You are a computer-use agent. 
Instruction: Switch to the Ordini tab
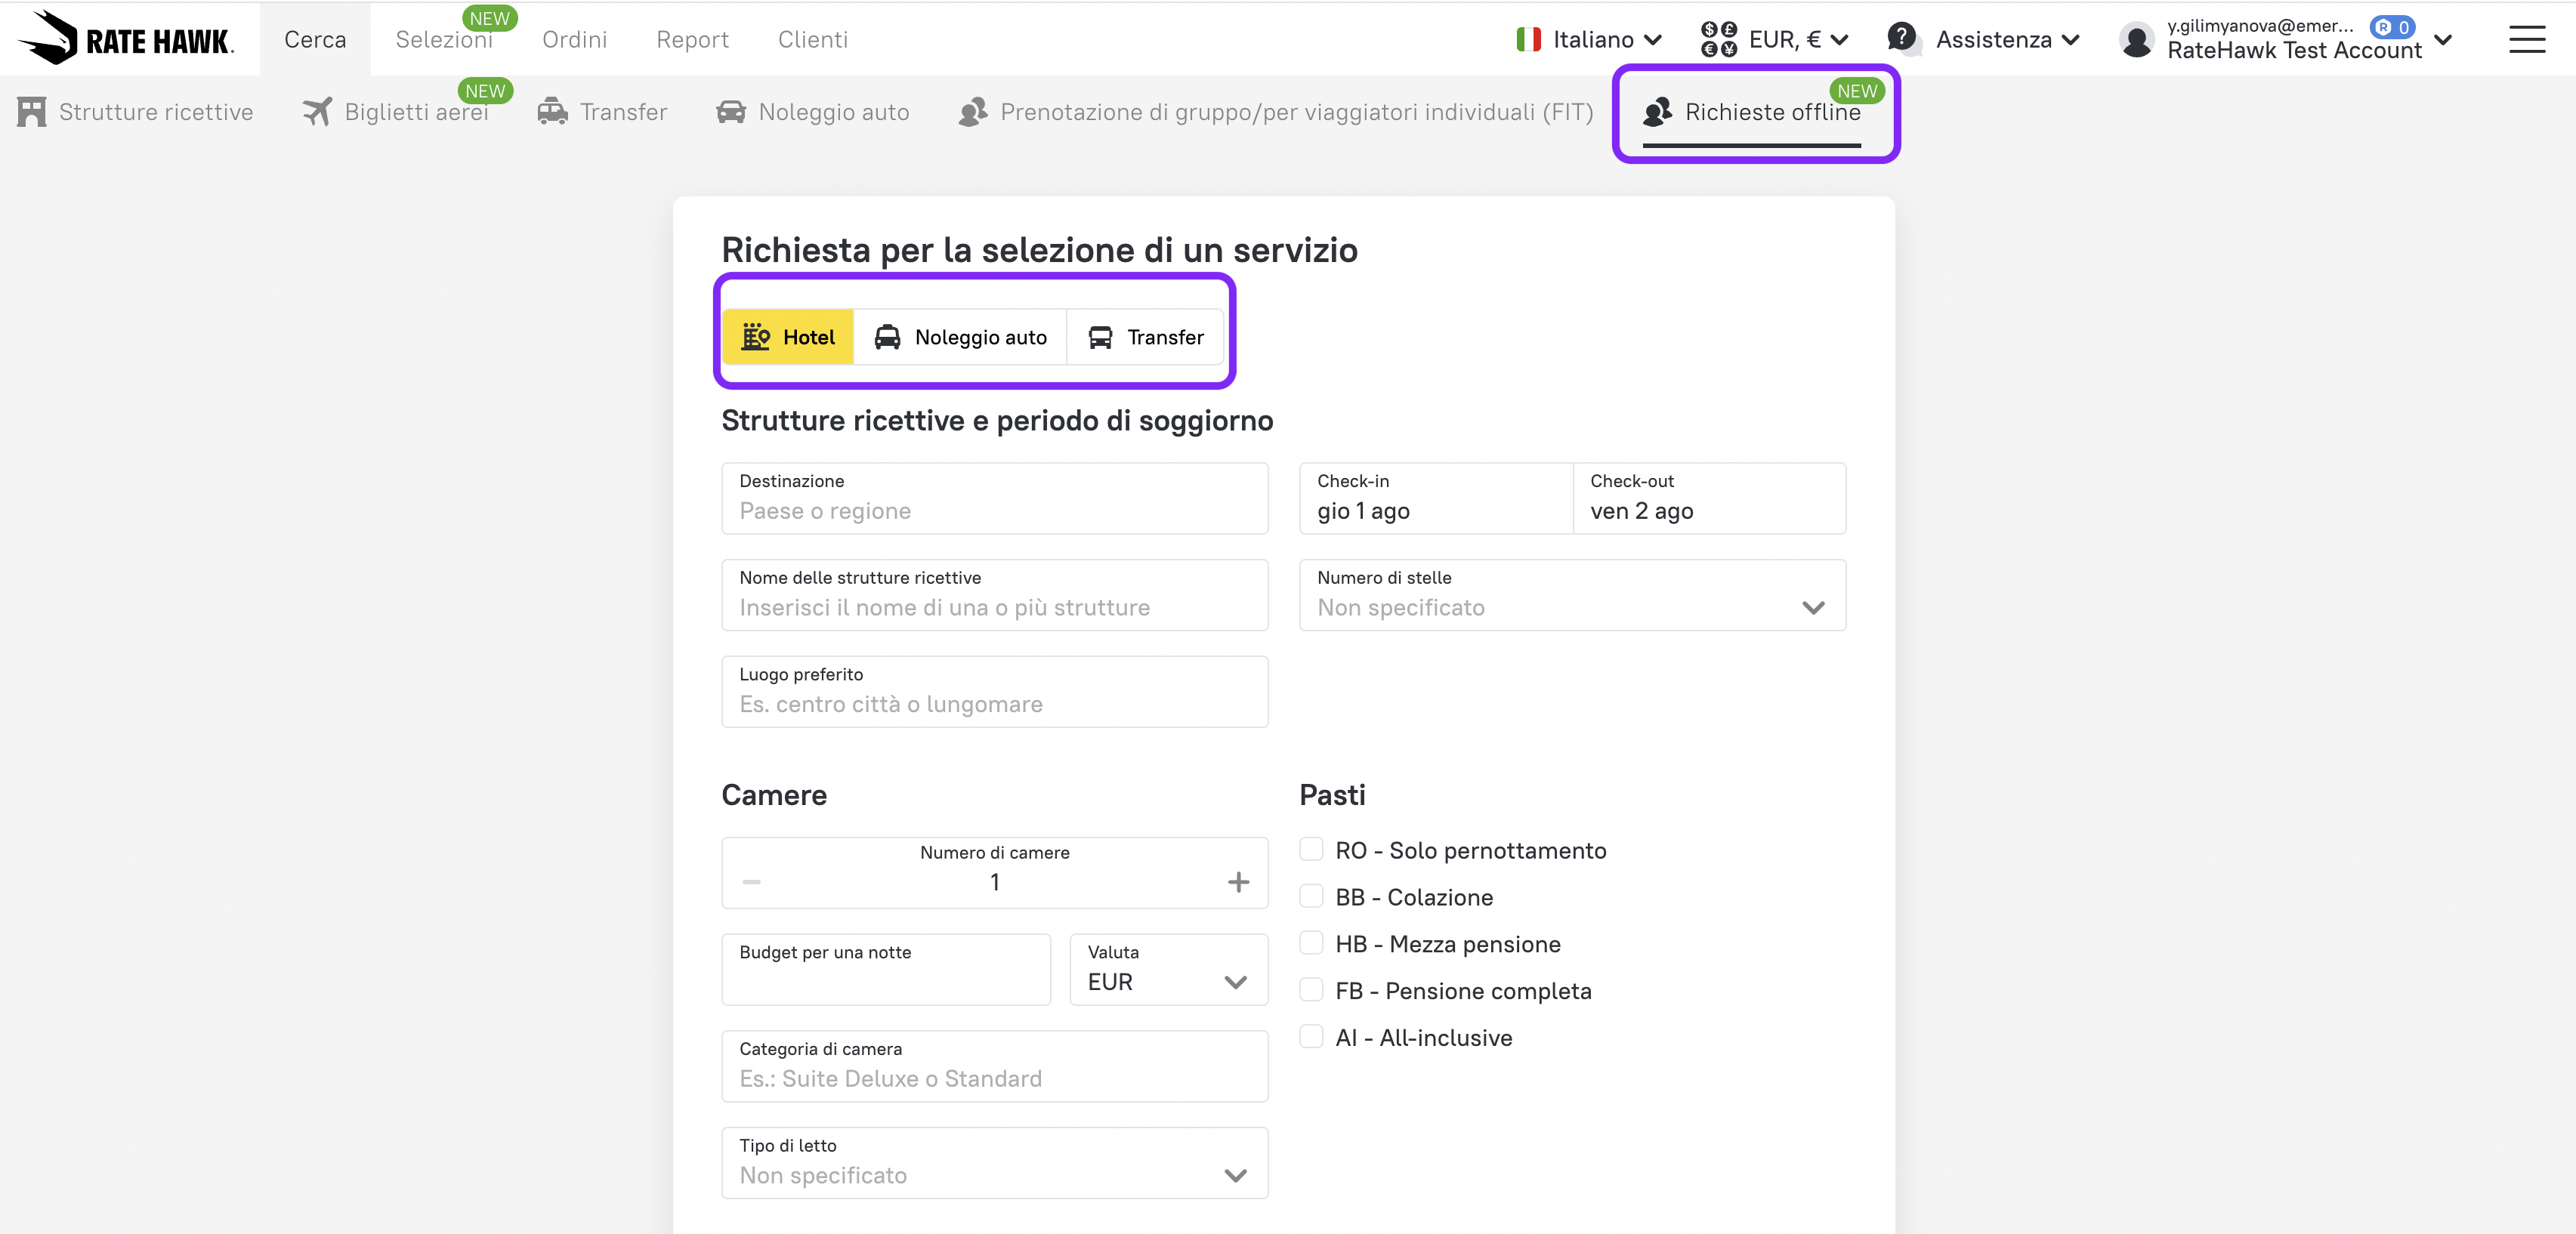point(574,40)
